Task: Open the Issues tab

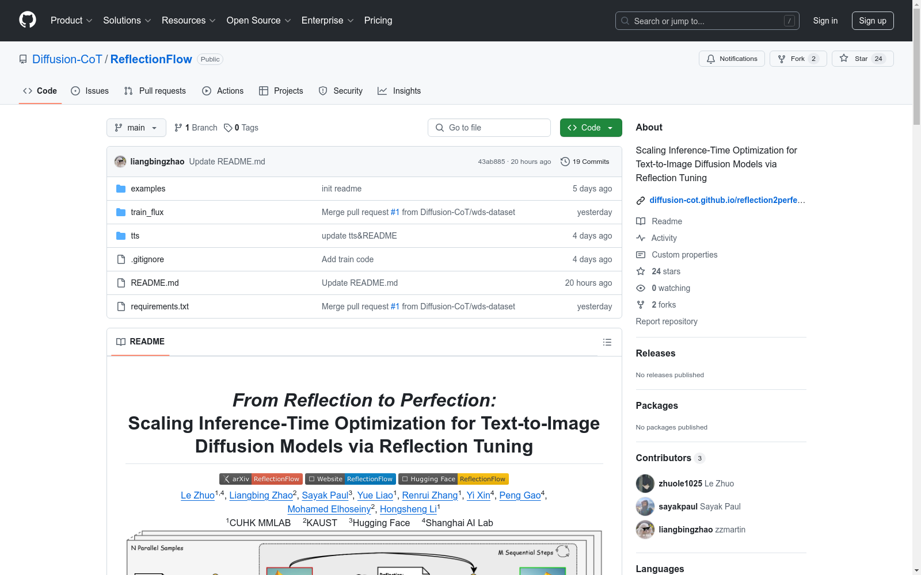Action: [x=90, y=91]
